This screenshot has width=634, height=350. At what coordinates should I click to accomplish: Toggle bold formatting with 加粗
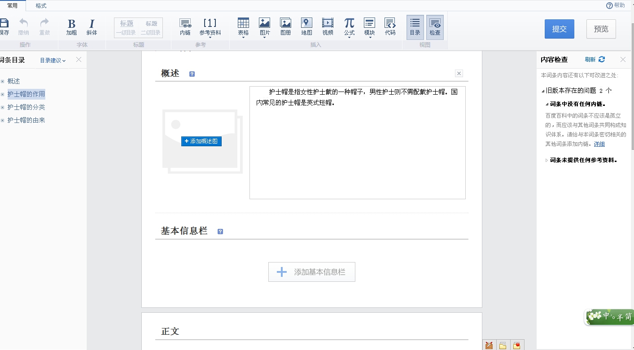tap(70, 25)
